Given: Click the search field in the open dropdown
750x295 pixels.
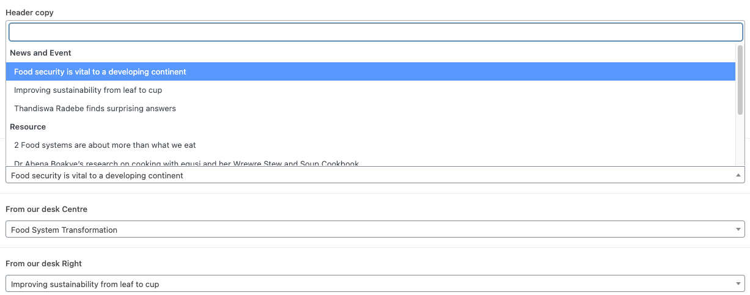Looking at the screenshot, I should pos(375,32).
